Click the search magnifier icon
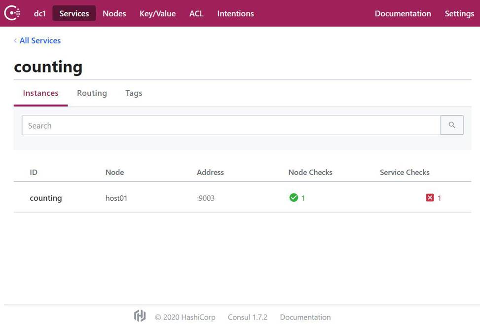 coord(452,125)
